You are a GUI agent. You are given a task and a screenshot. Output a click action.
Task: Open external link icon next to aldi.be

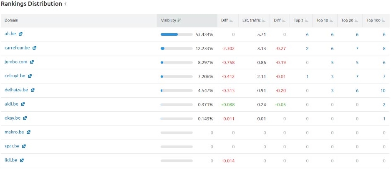pos(23,104)
